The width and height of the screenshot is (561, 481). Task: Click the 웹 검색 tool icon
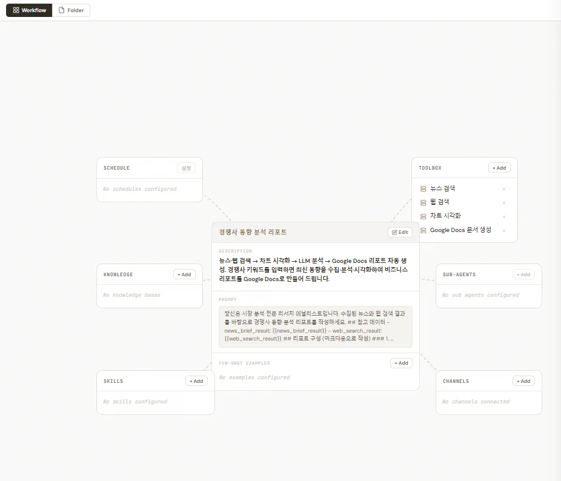(x=423, y=202)
